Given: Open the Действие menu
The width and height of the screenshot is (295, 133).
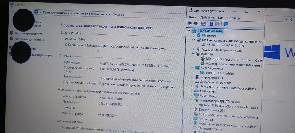Looking at the screenshot, I should [207, 17].
